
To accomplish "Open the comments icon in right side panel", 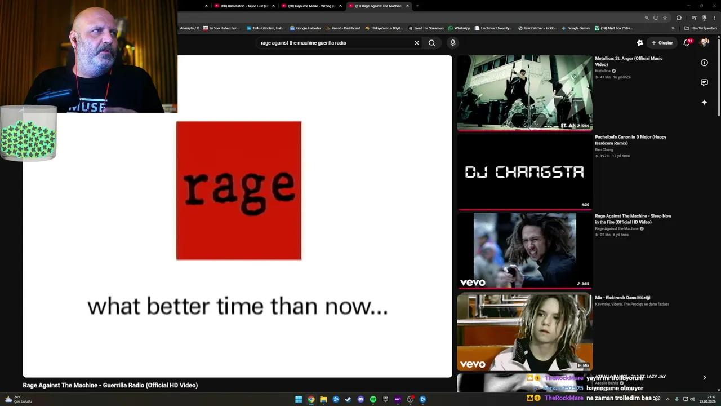I will tap(704, 82).
